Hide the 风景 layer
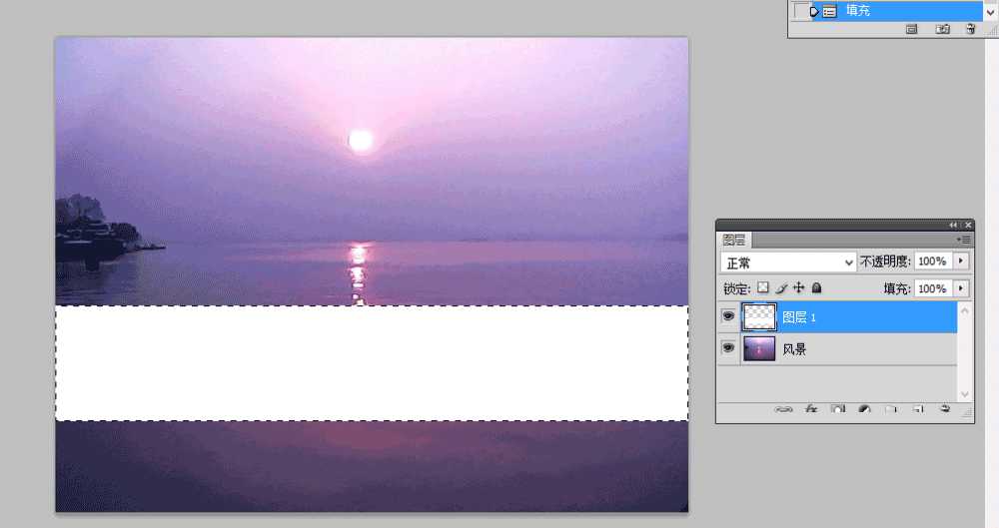 tap(728, 347)
